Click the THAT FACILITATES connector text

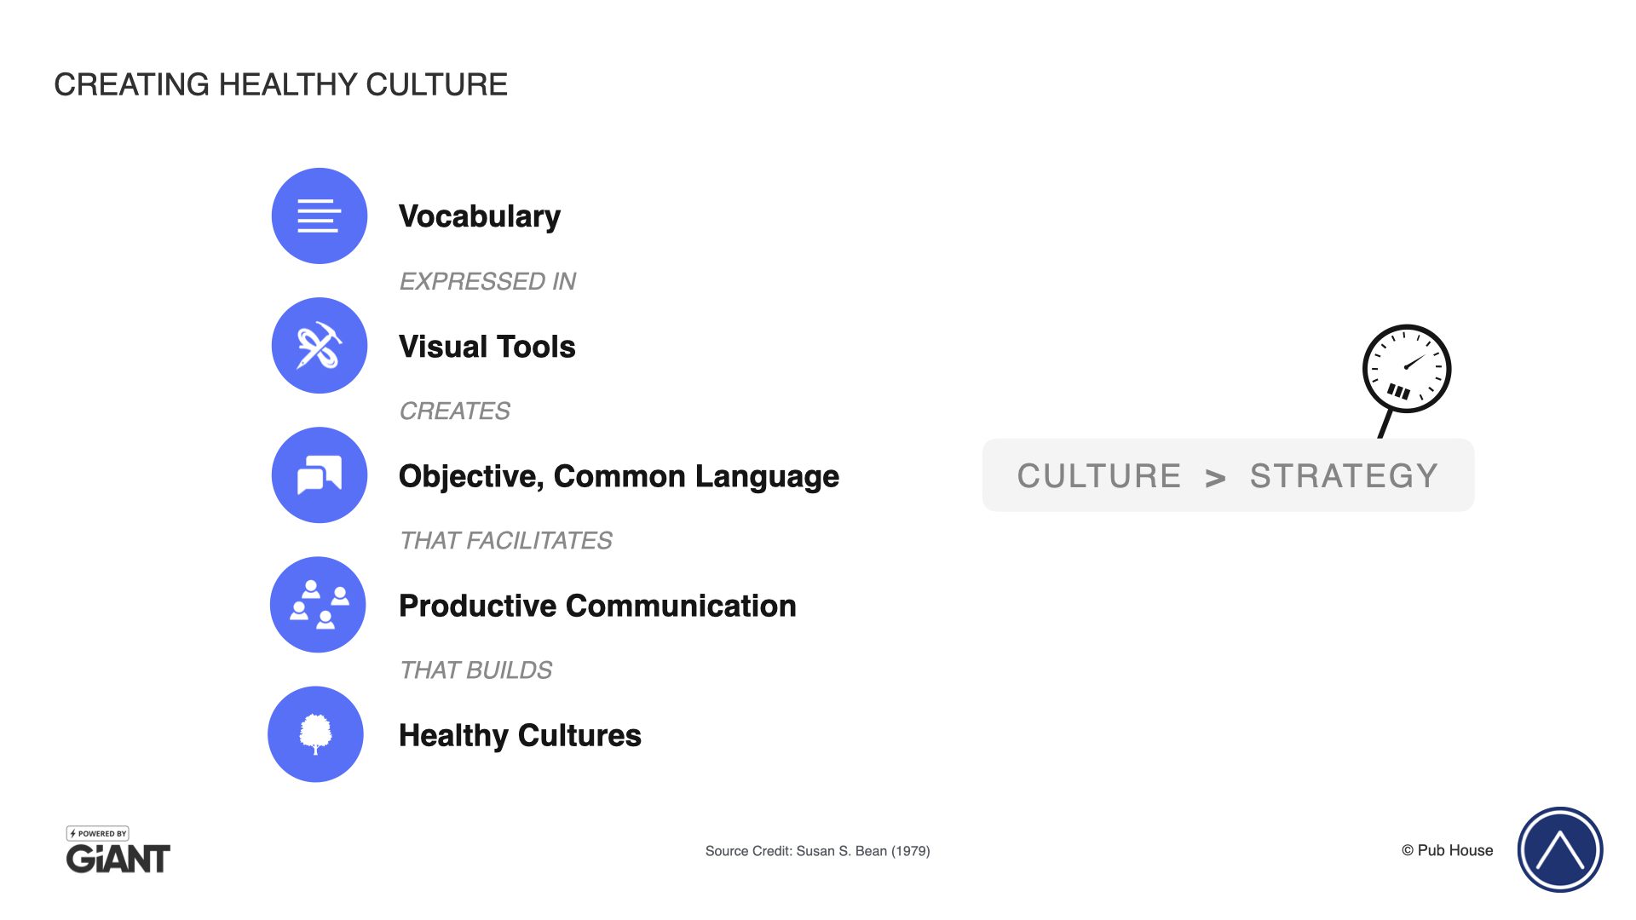tap(505, 540)
